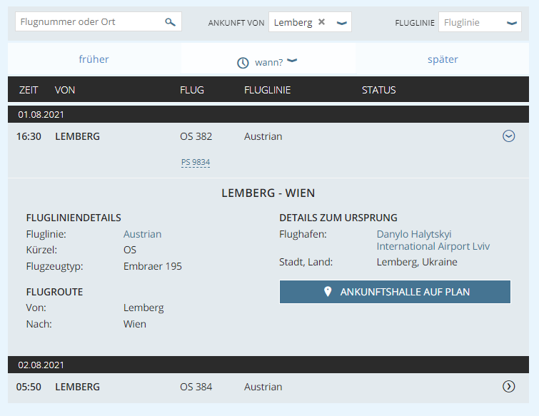This screenshot has height=416, width=539.
Task: Open Danylo Halytskyi International Airport Lviv link
Action: (x=433, y=240)
